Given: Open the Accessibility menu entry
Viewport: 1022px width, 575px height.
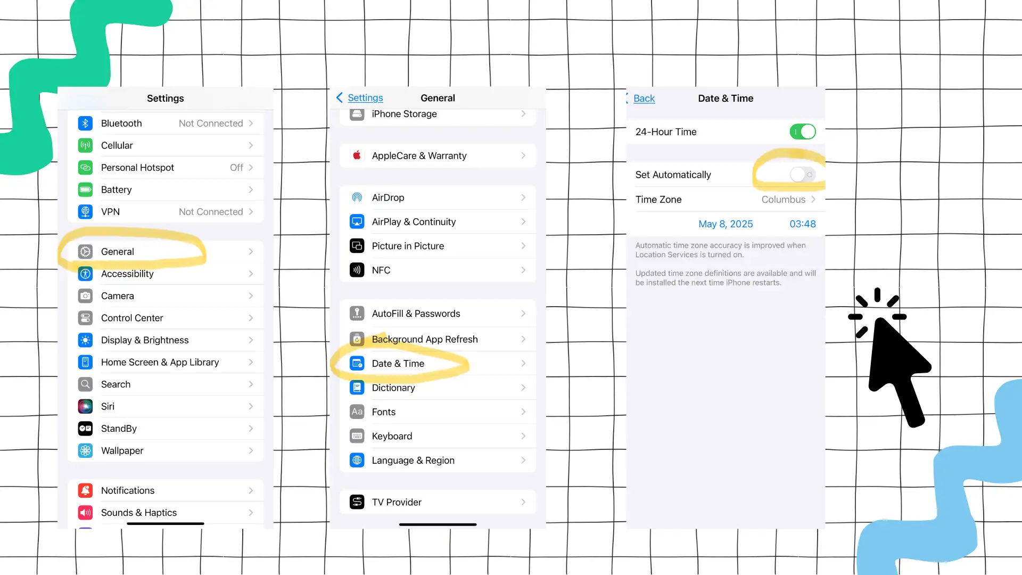Looking at the screenshot, I should pos(166,274).
